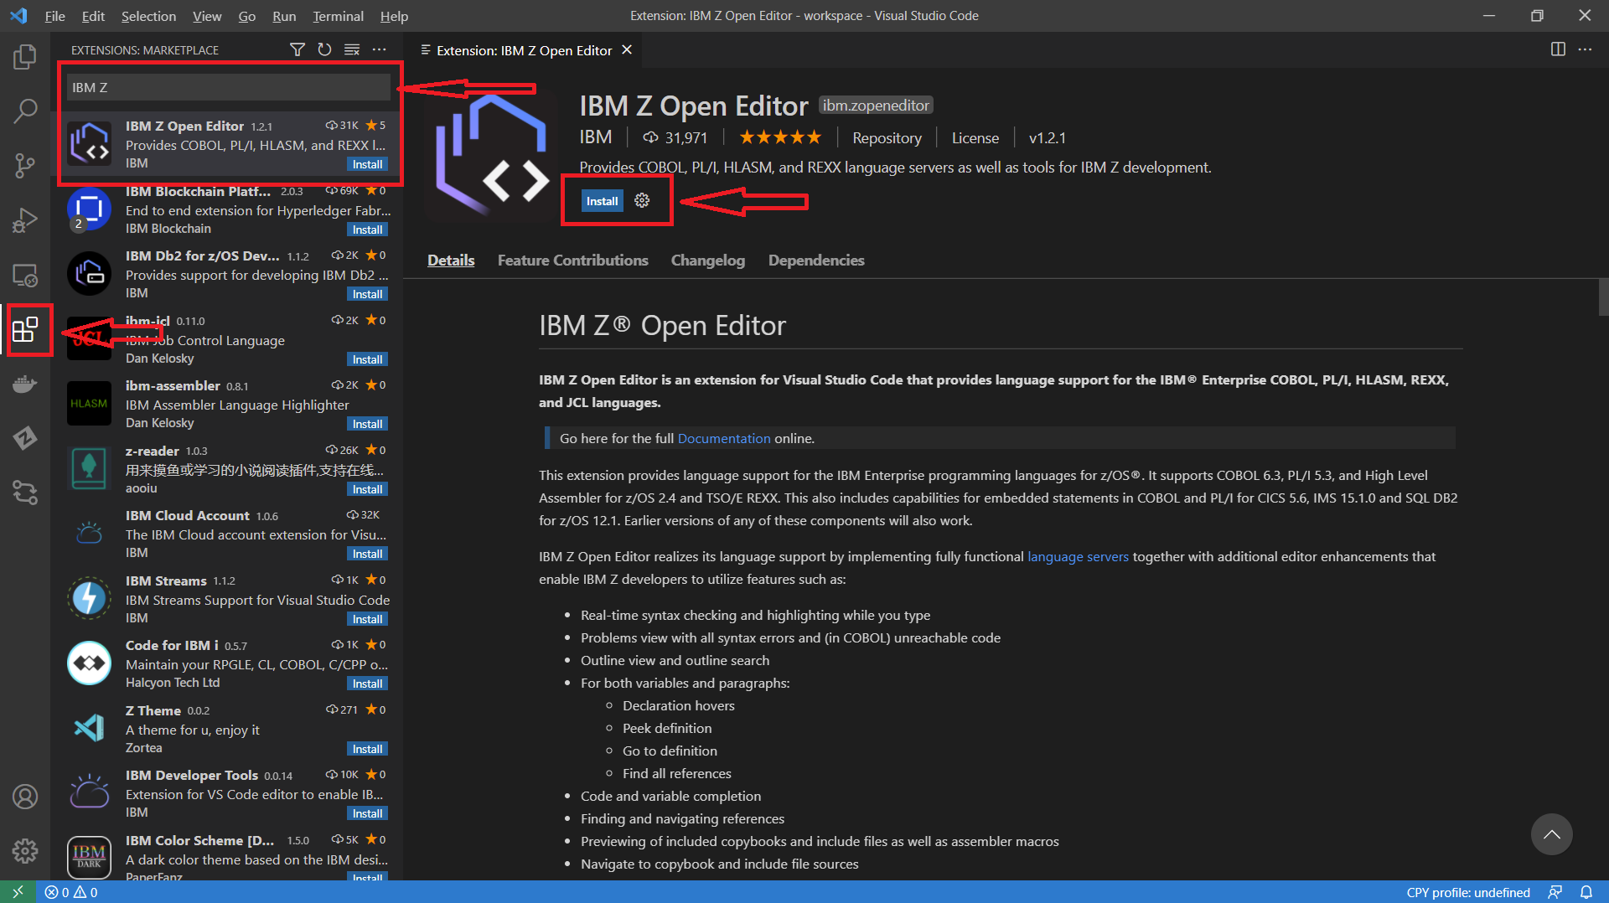This screenshot has height=903, width=1609.
Task: Click the extension search input field
Action: [x=228, y=87]
